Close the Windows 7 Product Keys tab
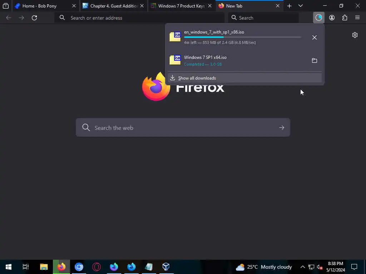Image resolution: width=366 pixels, height=274 pixels. coord(210,6)
